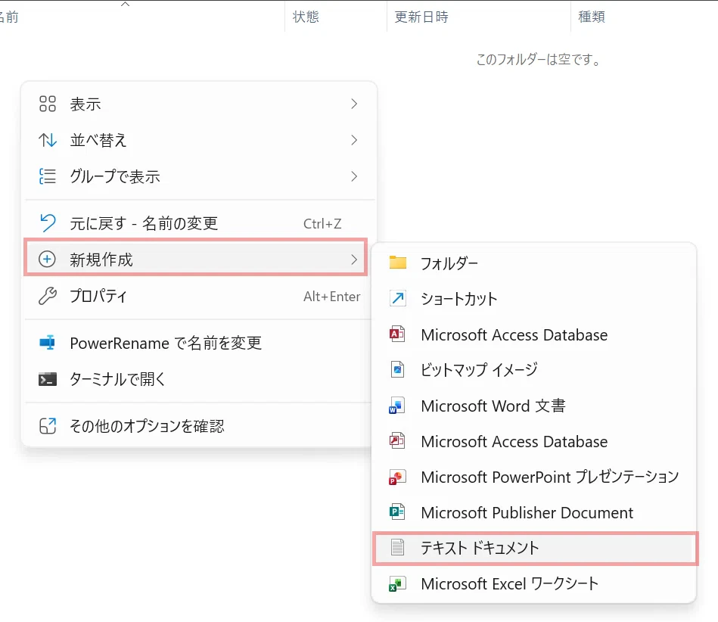This screenshot has width=718, height=622.
Task: Click the wrench icon beside プロパティ
Action: 47,296
